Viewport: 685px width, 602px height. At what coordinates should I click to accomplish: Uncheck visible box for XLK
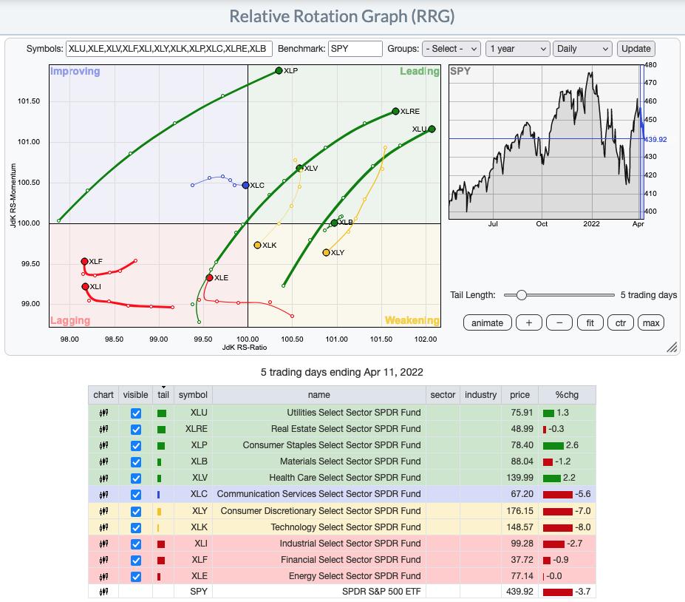[136, 528]
